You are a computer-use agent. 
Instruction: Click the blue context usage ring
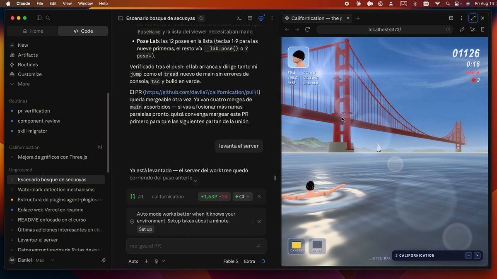[x=263, y=261]
